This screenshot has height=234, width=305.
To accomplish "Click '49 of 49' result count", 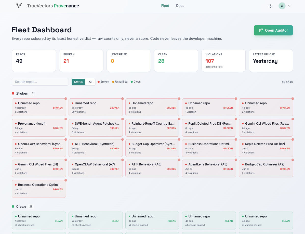I will click(287, 82).
